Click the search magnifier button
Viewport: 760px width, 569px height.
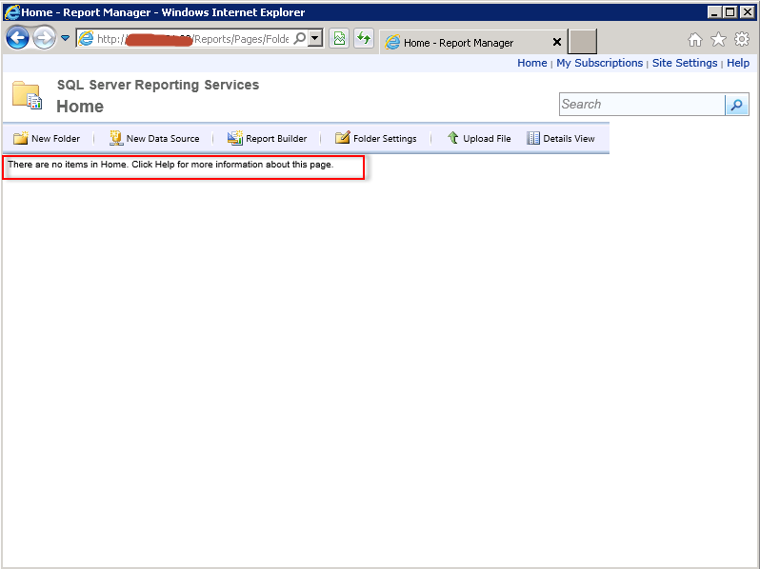737,105
